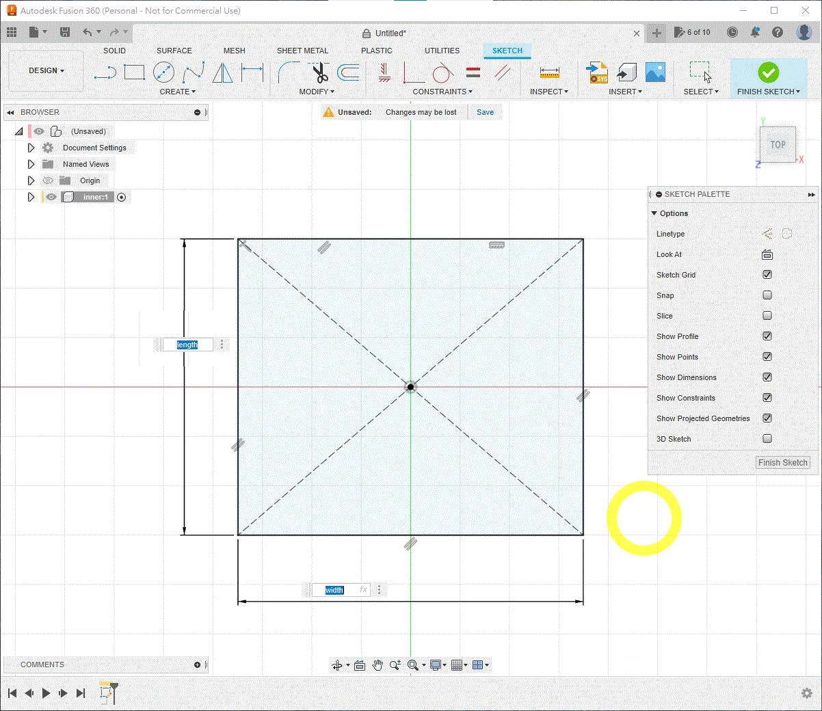
Task: Open the DESIGN workspace dropdown
Action: (47, 70)
